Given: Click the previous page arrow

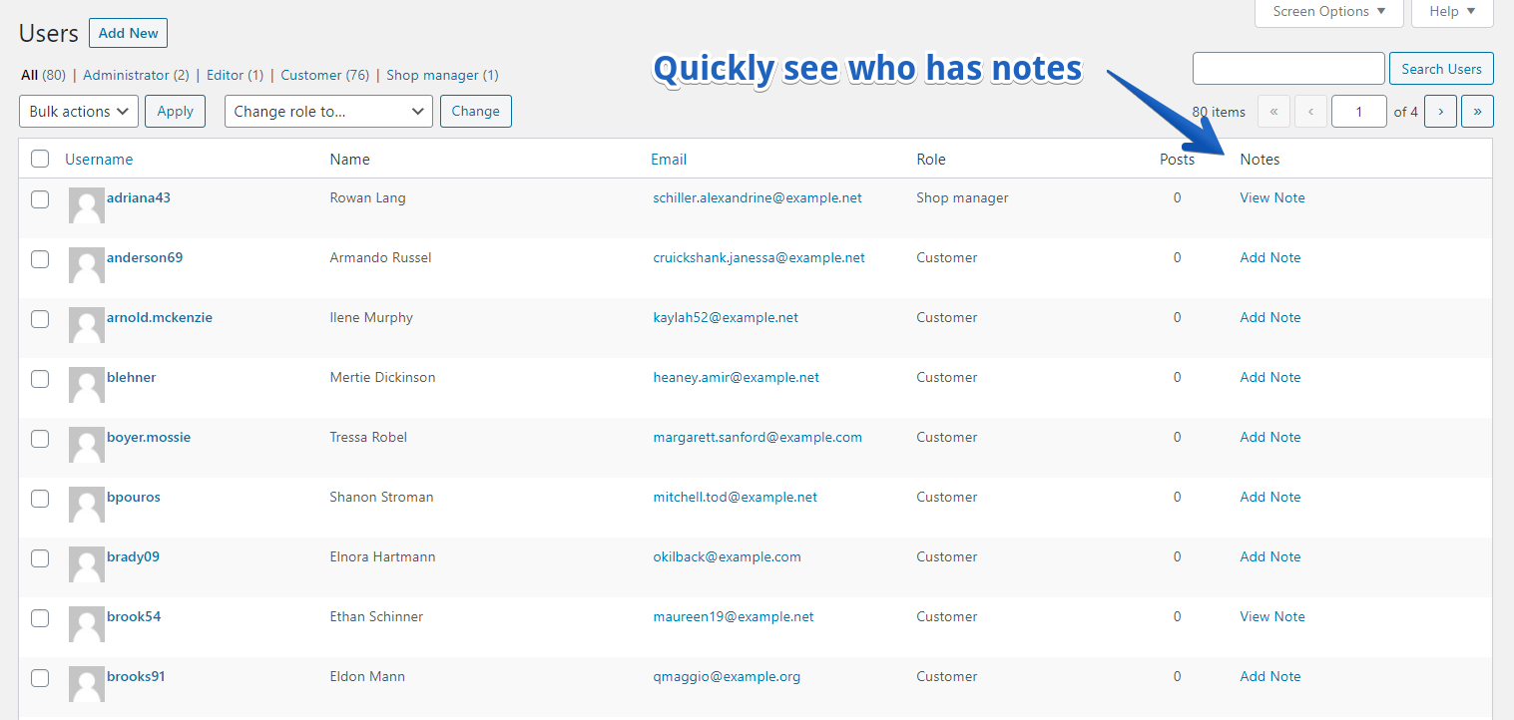Looking at the screenshot, I should coord(1310,111).
